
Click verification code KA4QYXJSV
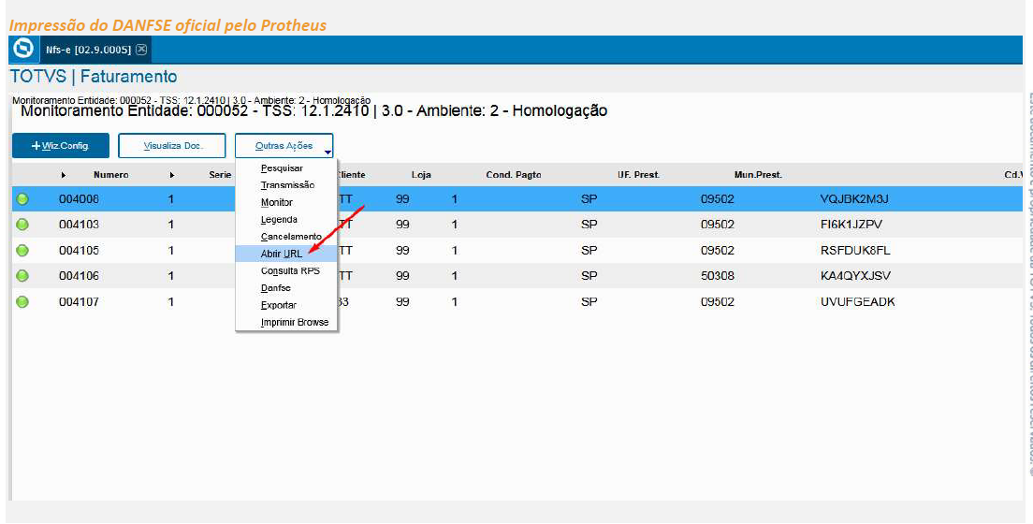coord(855,276)
